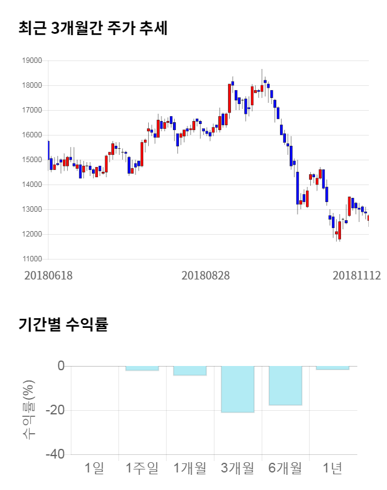Click the '기간별 수익률' section heading

coord(63,324)
